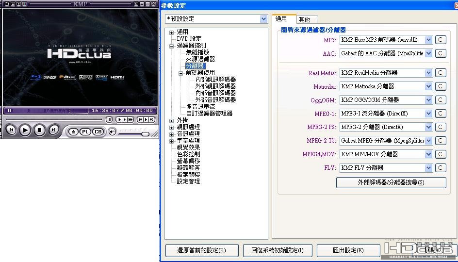Reset Matroska setting with its C button
Screen dimensions: 458x262
[441, 86]
